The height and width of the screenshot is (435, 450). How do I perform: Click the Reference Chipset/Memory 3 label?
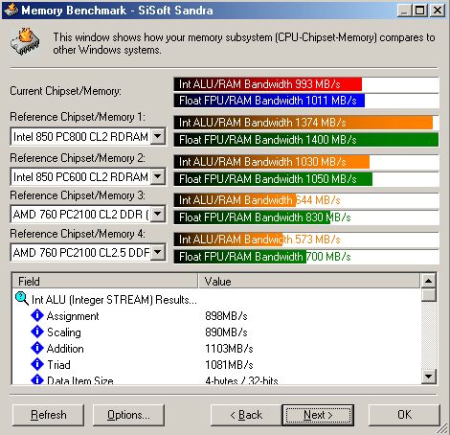pos(78,195)
